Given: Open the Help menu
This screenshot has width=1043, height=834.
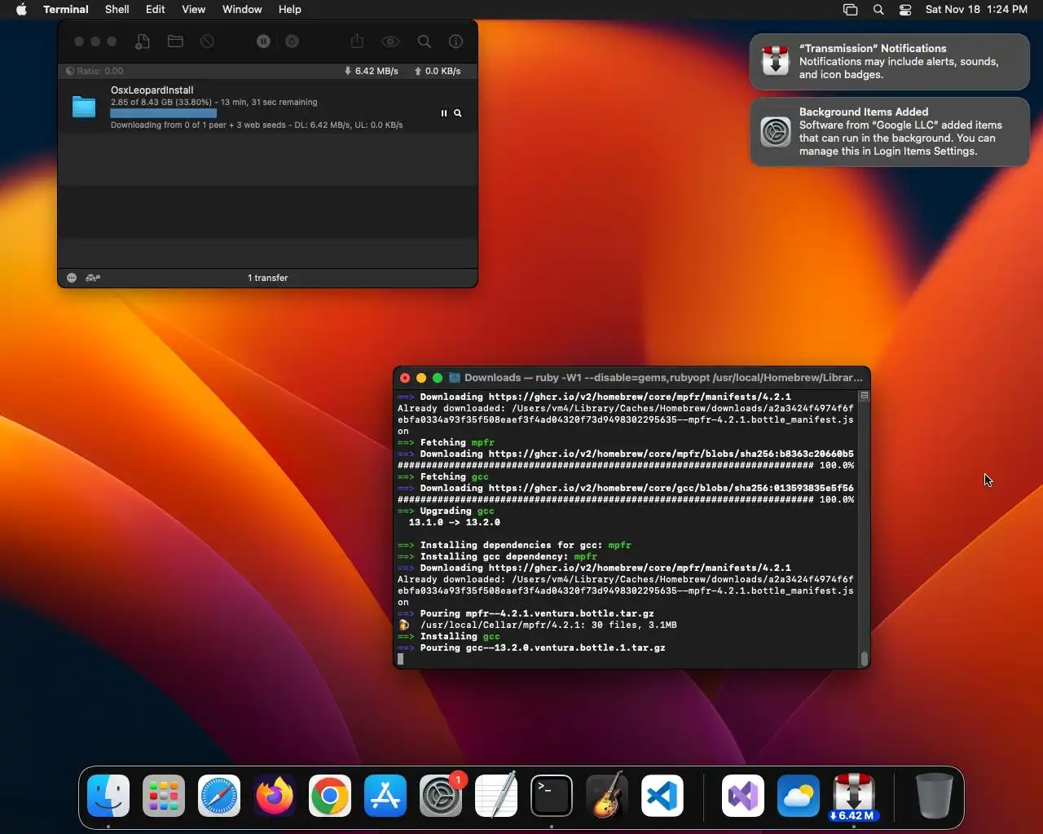Looking at the screenshot, I should click(290, 10).
